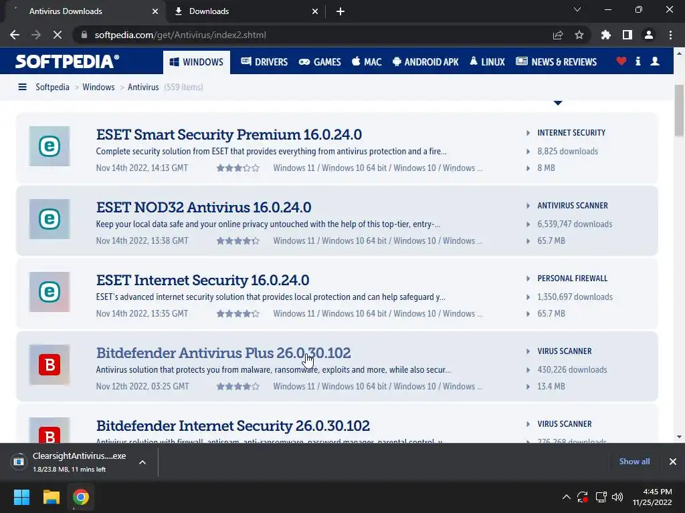Share this page icon in address bar

[558, 35]
